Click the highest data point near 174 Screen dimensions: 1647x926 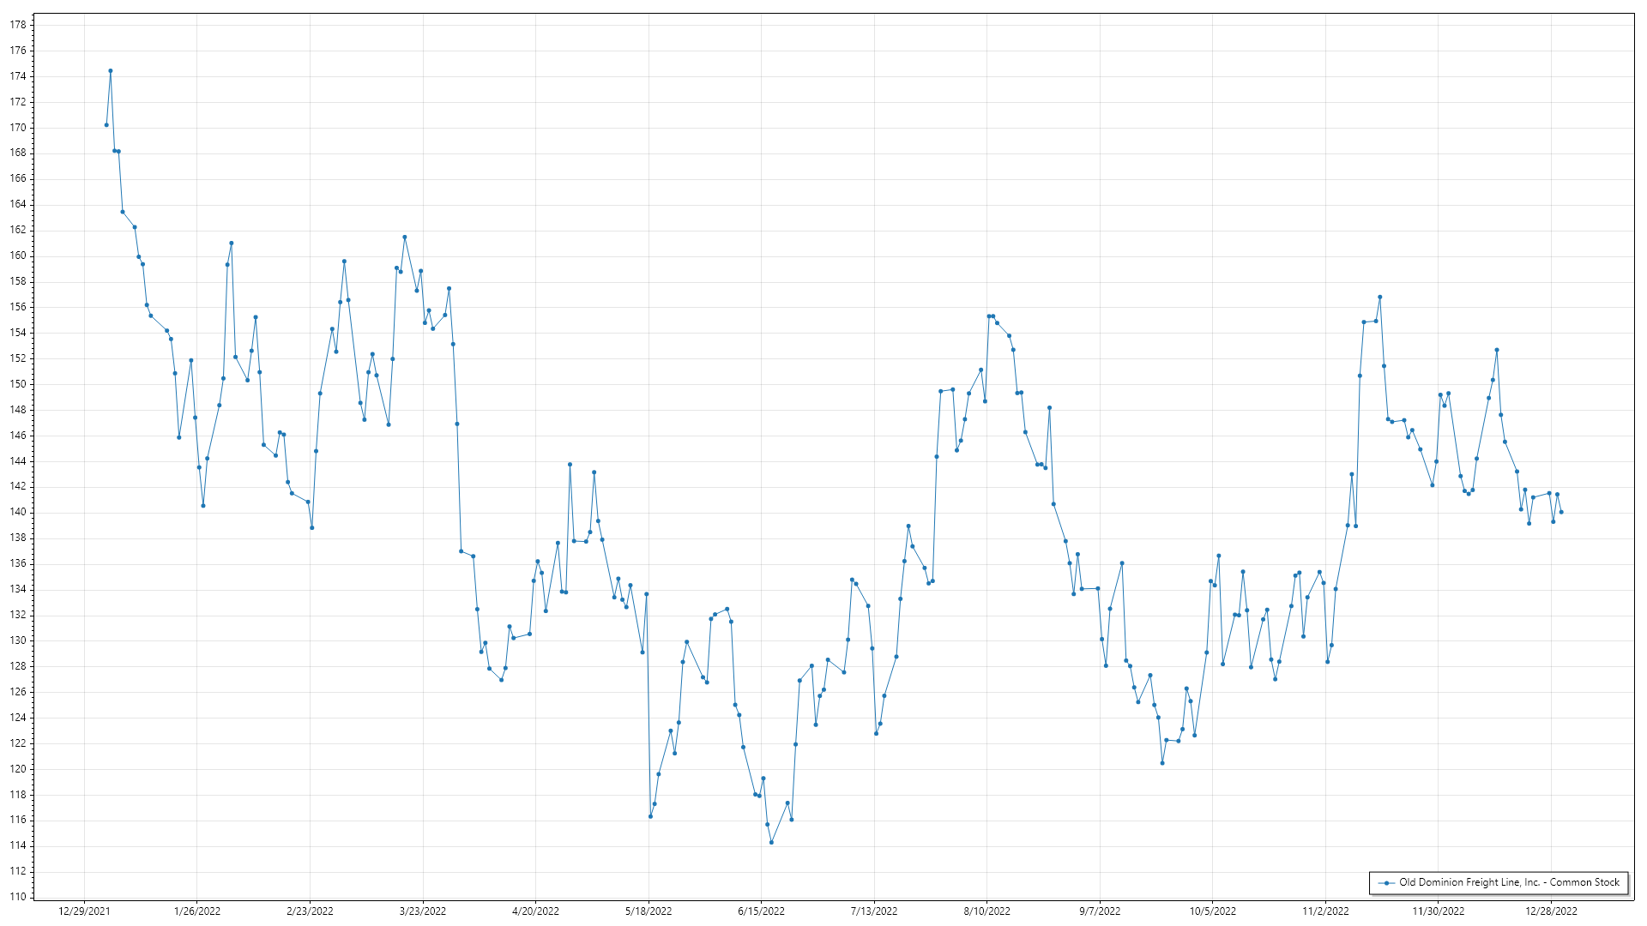(x=111, y=71)
